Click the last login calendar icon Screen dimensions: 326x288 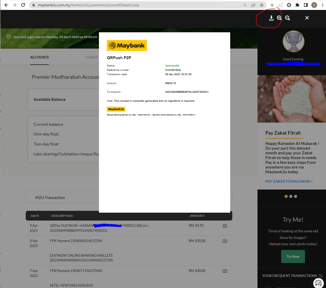[9, 37]
